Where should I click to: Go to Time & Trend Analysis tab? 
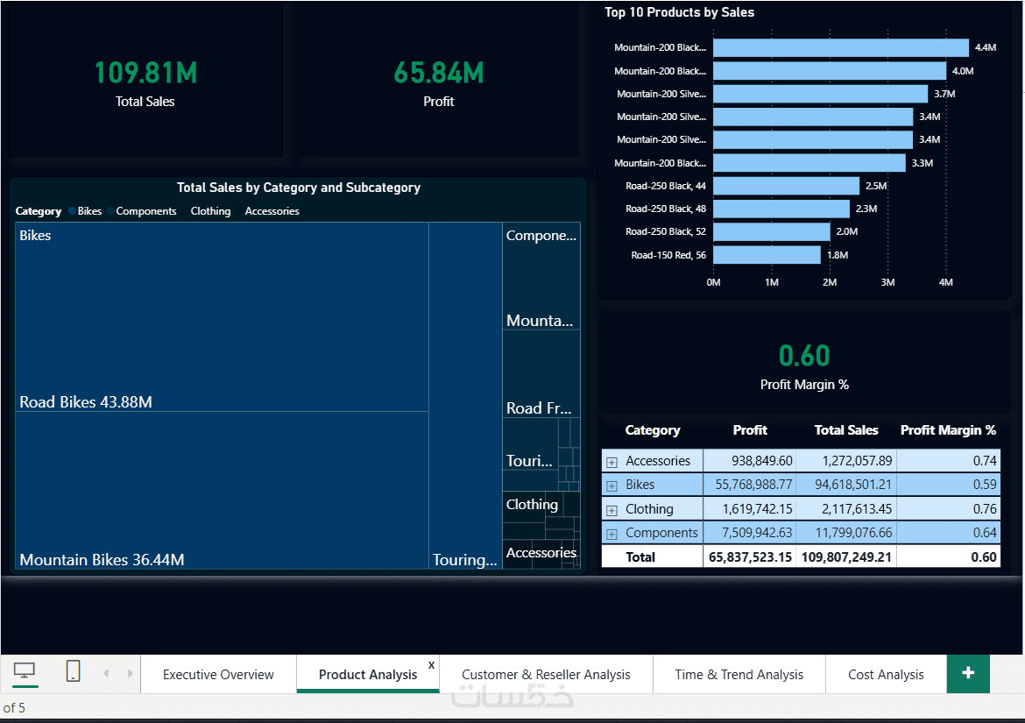pos(739,674)
